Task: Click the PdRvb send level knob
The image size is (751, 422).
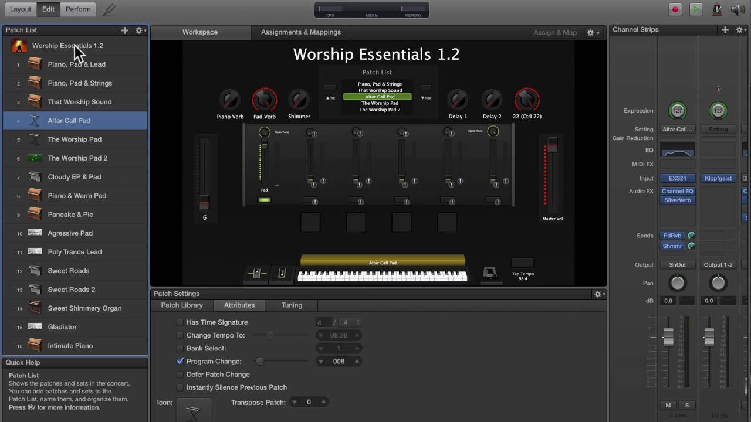Action: [691, 236]
